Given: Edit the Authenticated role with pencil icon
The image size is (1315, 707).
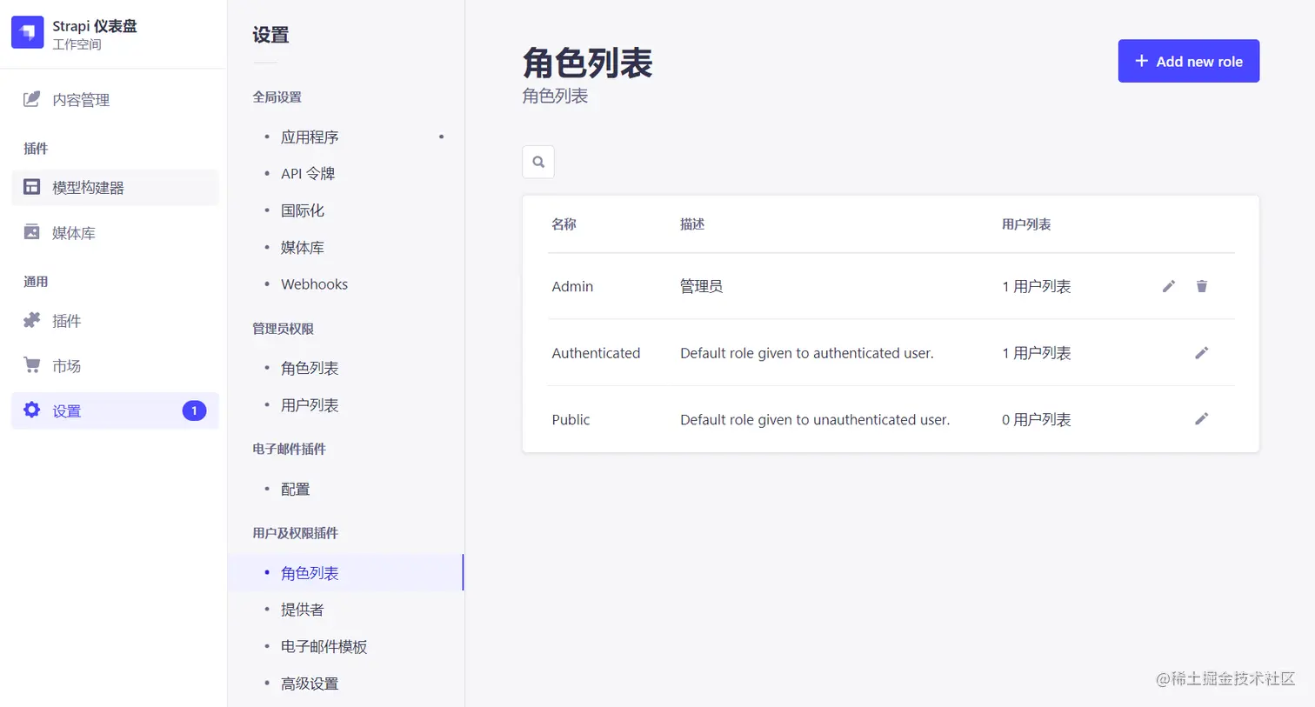Looking at the screenshot, I should point(1202,352).
